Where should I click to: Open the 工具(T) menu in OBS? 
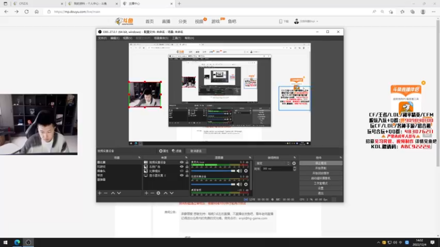pos(176,38)
